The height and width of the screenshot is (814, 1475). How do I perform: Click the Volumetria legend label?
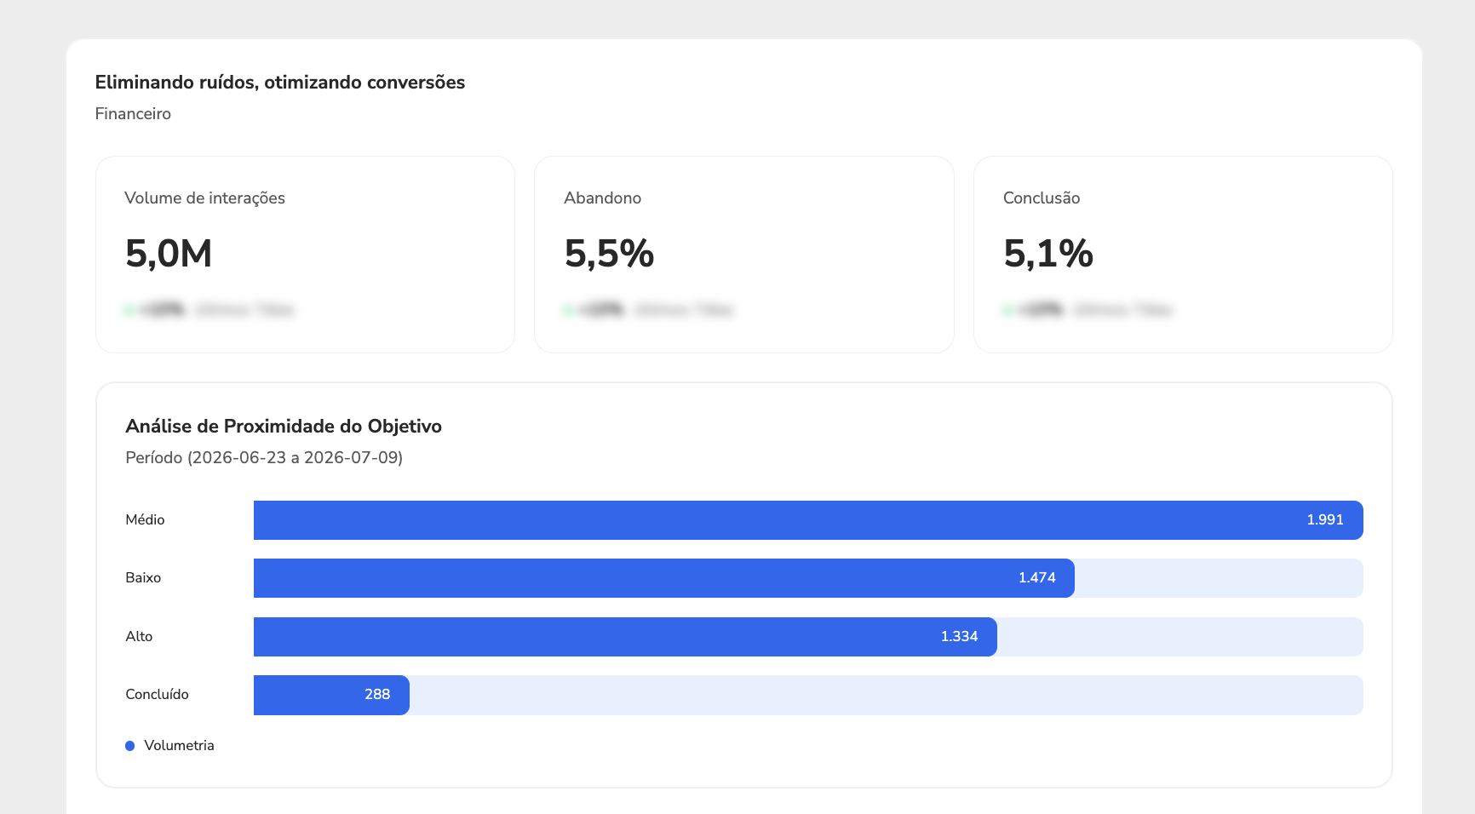(x=180, y=746)
